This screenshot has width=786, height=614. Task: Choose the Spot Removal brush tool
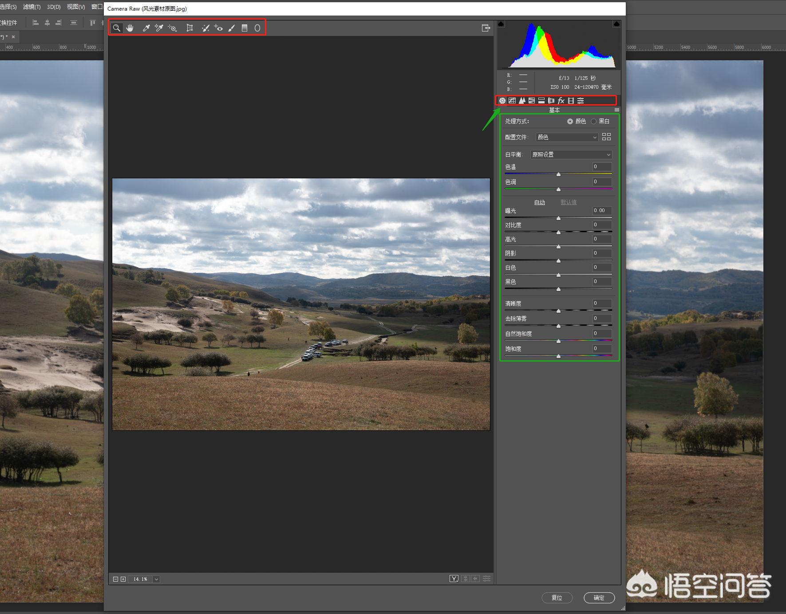(205, 28)
